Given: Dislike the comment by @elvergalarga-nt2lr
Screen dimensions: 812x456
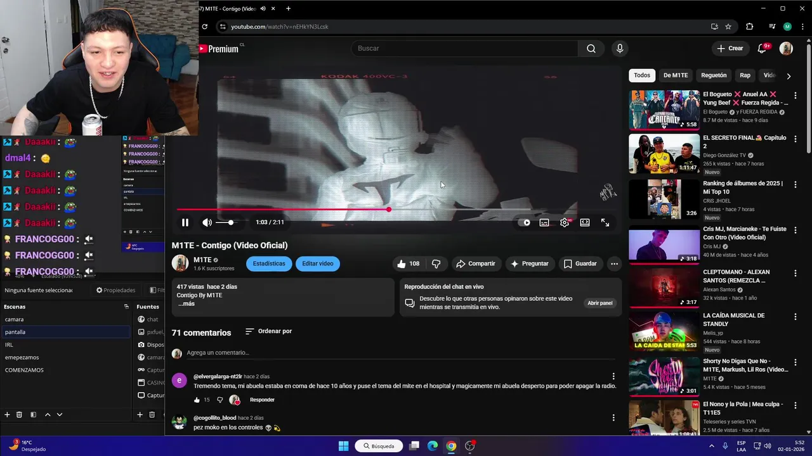Looking at the screenshot, I should tap(219, 400).
